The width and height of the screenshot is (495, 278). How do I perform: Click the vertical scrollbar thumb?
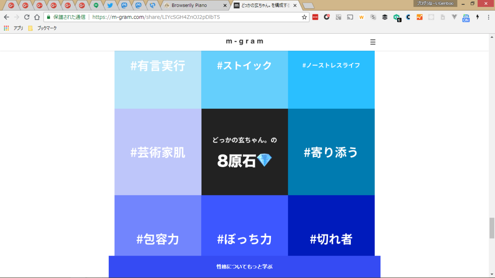pos(492,228)
